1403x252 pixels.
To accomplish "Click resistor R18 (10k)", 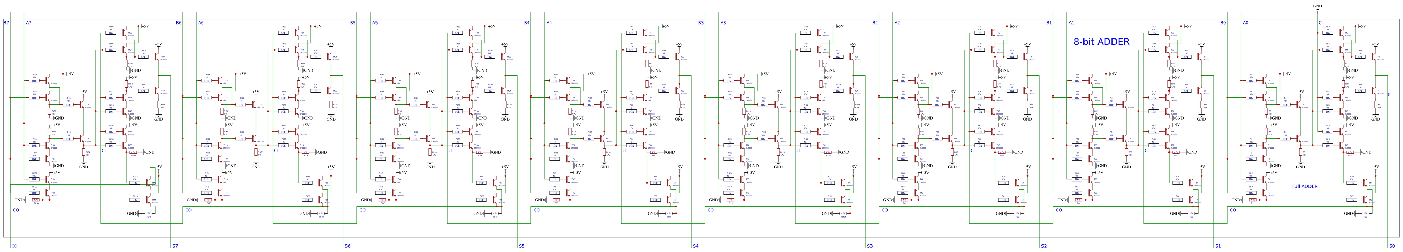I will click(1328, 33).
